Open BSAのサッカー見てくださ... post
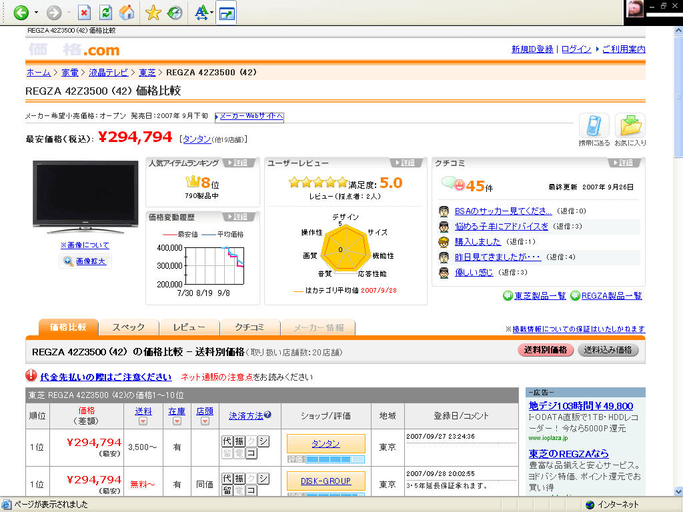Viewport: 683px width, 512px height. click(503, 211)
